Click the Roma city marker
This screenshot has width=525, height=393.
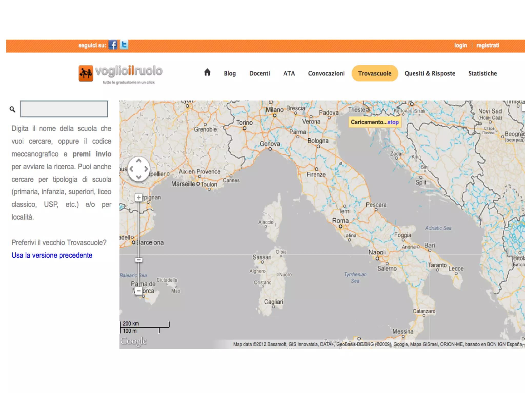pos(340,226)
